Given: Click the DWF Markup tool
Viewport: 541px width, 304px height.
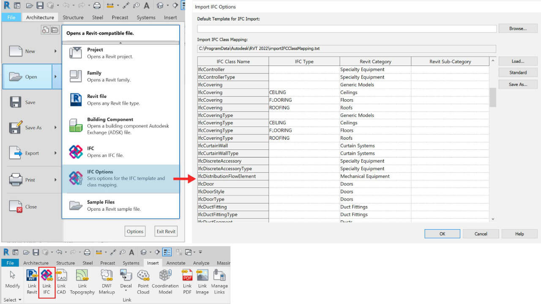Looking at the screenshot, I should coord(107,282).
